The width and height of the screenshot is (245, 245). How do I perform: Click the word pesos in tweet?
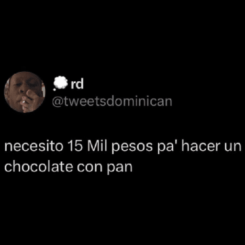(x=132, y=147)
